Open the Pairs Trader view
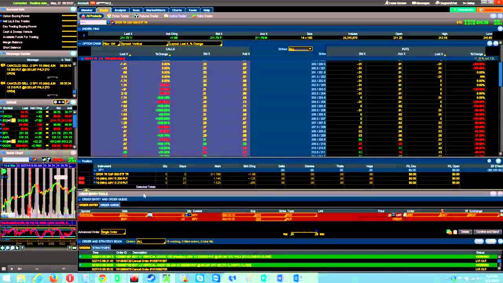The height and width of the screenshot is (283, 503). [x=203, y=16]
